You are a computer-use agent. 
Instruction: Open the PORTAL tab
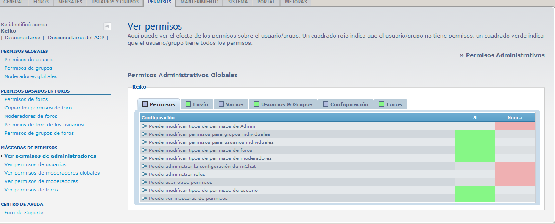click(x=266, y=3)
